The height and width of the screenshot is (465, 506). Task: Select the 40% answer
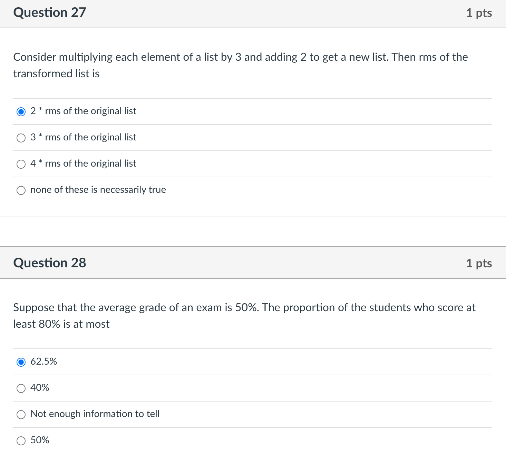[21, 388]
